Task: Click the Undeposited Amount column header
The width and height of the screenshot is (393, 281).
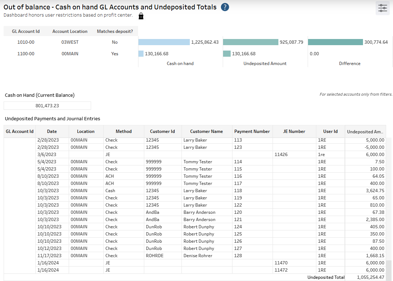Action: coord(365,132)
